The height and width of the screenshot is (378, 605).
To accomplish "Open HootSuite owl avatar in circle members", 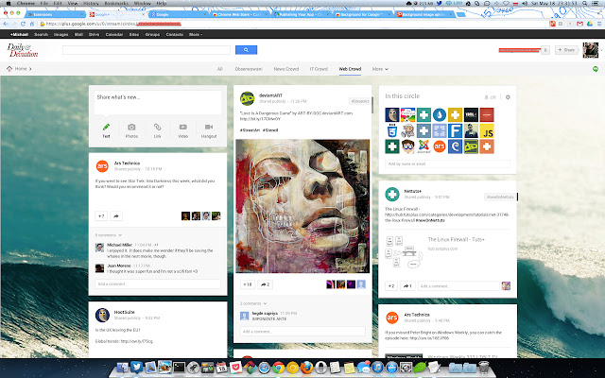I will tap(392, 115).
